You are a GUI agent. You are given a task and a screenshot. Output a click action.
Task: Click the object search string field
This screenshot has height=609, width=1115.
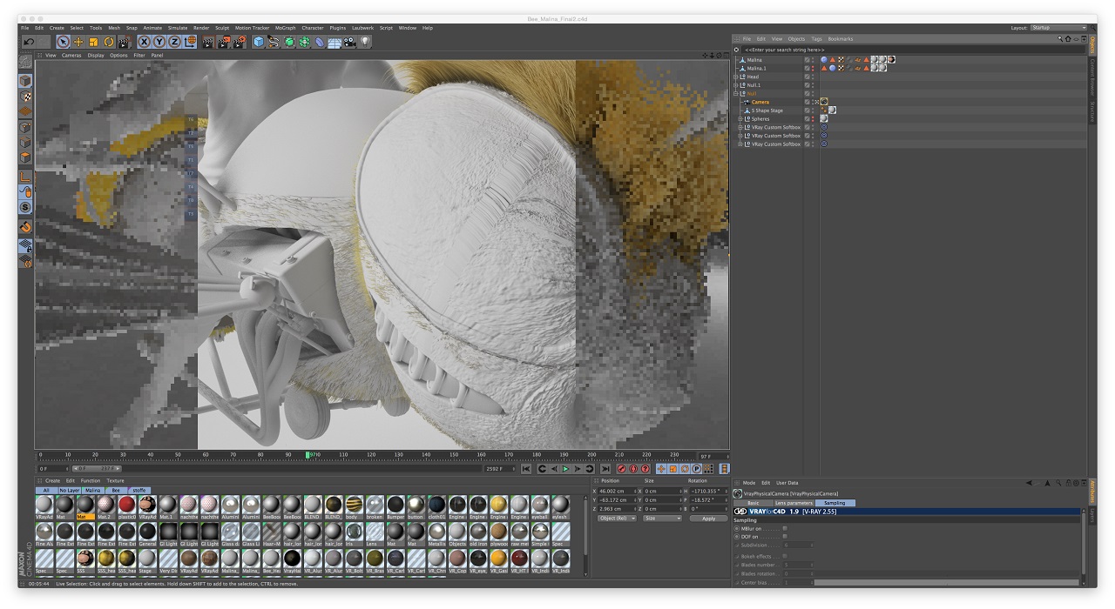(784, 50)
